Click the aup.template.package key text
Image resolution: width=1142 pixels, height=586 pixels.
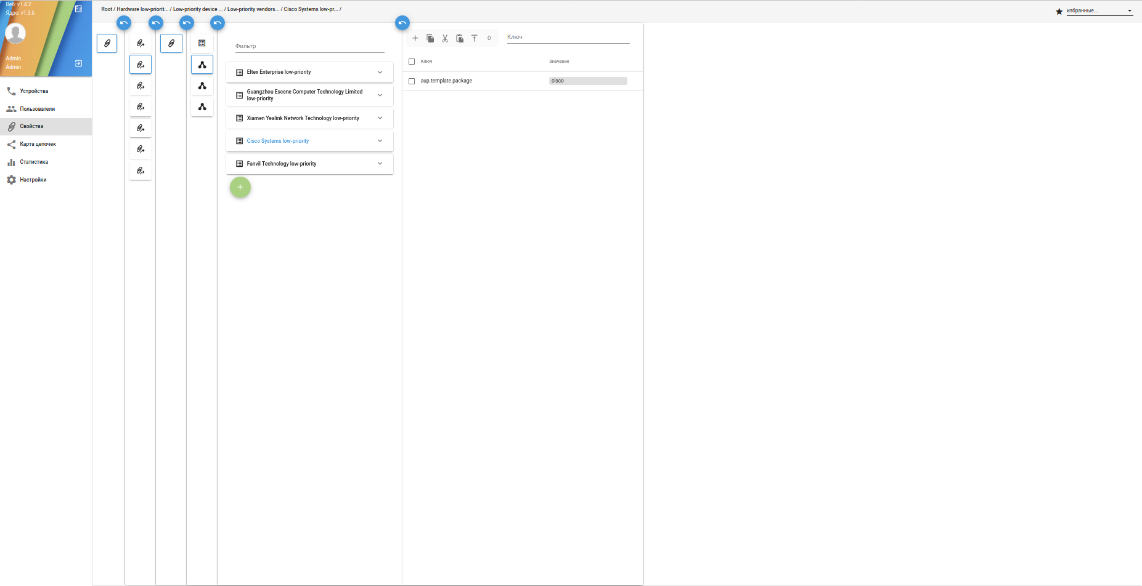click(446, 81)
